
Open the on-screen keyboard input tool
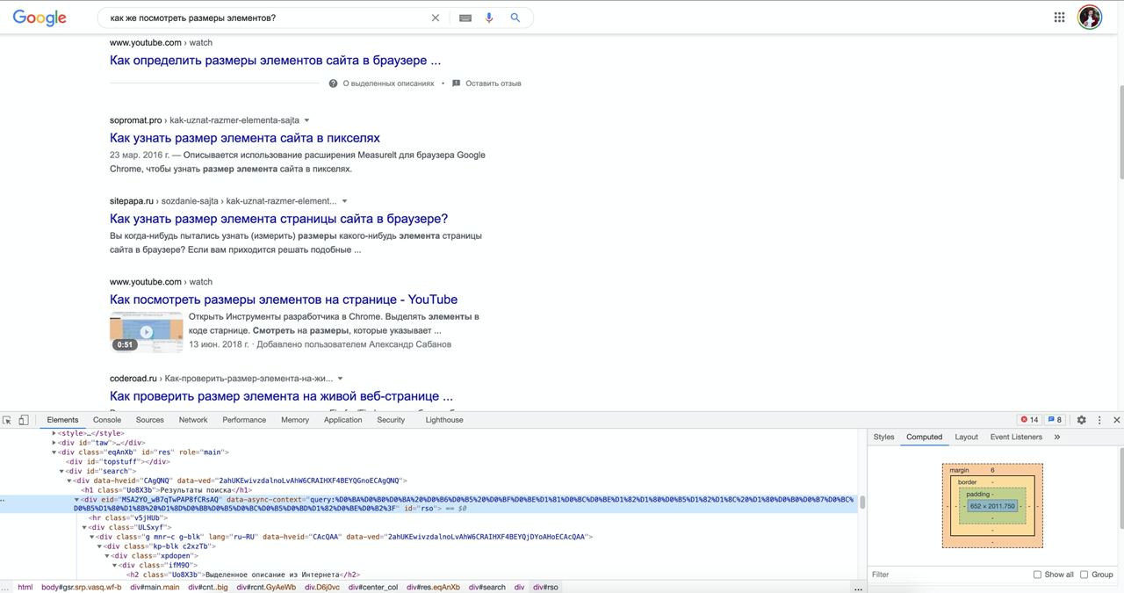click(465, 18)
